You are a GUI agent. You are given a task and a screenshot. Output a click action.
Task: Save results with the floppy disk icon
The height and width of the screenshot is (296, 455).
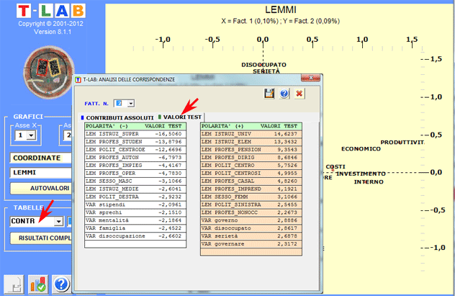[x=269, y=94]
